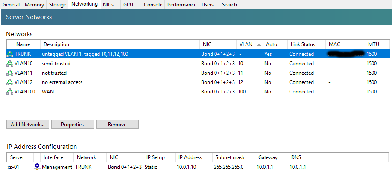The image size is (392, 177).
Task: Click the Add Network button
Action: (x=28, y=125)
